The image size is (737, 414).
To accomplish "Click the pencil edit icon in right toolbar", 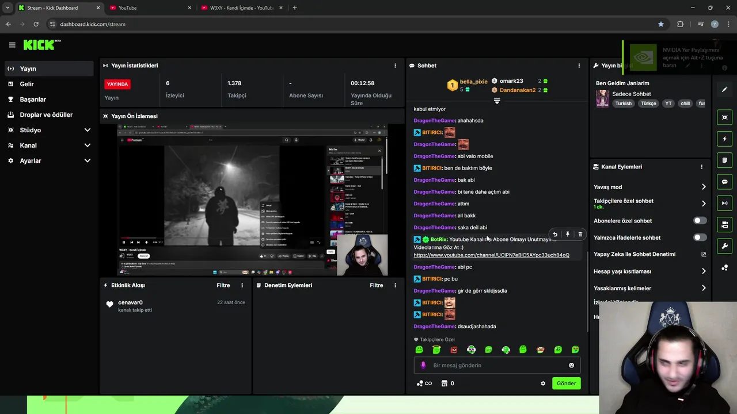I will (724, 89).
